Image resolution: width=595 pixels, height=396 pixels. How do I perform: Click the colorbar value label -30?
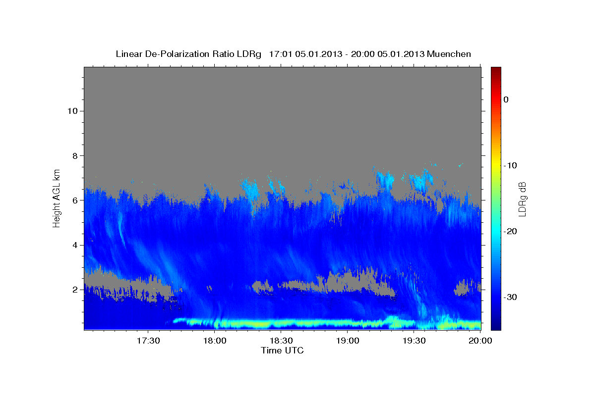pyautogui.click(x=510, y=297)
